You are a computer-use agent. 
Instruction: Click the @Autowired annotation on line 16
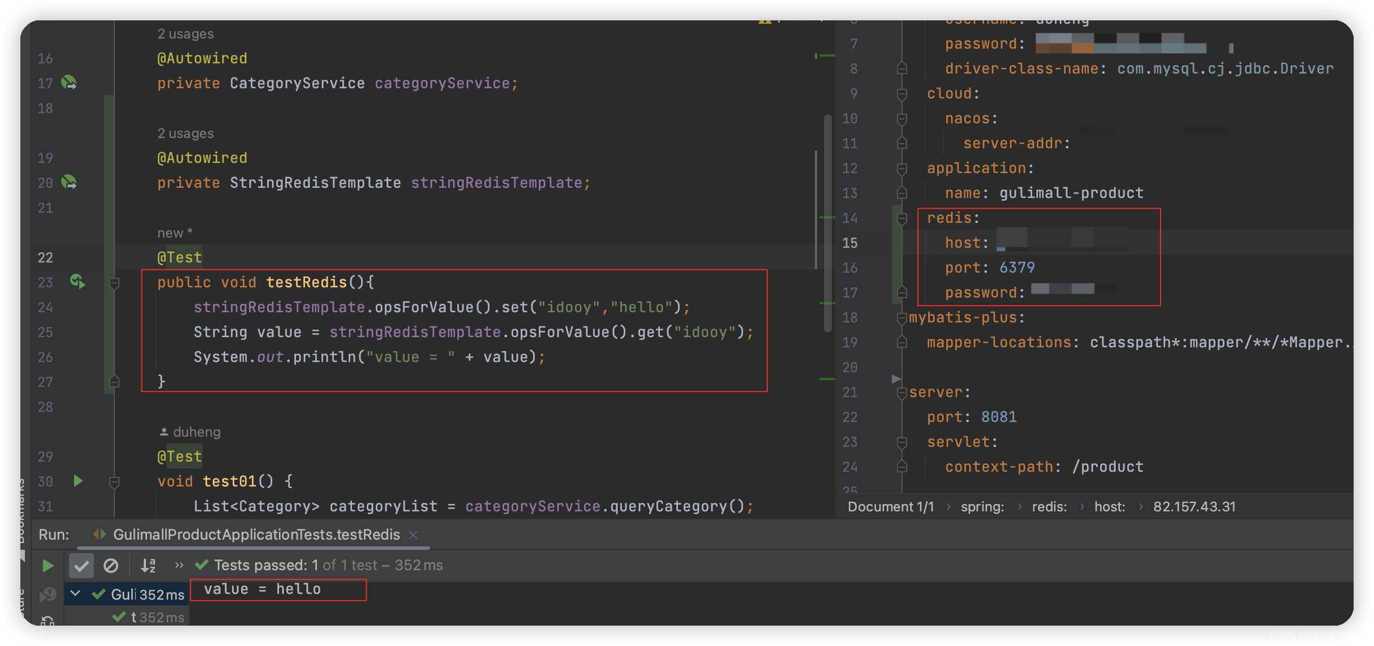coord(202,58)
